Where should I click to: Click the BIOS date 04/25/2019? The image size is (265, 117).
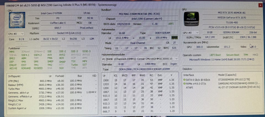(x=124, y=24)
